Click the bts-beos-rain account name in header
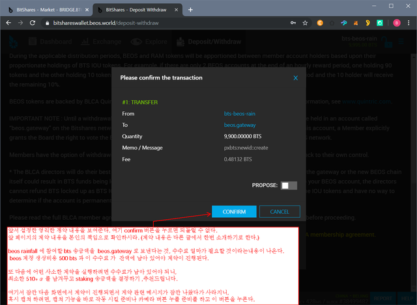The height and width of the screenshot is (305, 417). pyautogui.click(x=360, y=39)
